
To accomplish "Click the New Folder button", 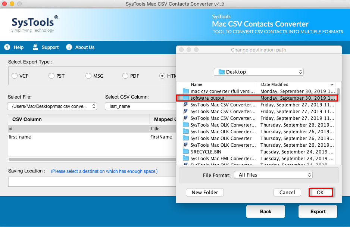I will pyautogui.click(x=205, y=192).
